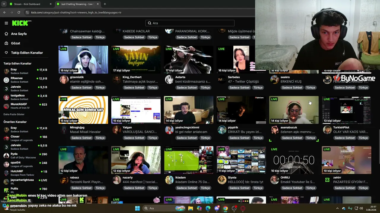380x213 pixels.
Task: Click the Ara search field on Kick
Action: click(x=190, y=23)
